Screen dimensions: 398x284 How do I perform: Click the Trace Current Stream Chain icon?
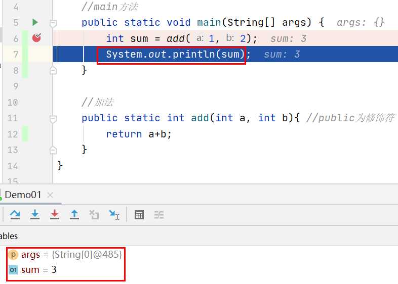click(x=159, y=215)
